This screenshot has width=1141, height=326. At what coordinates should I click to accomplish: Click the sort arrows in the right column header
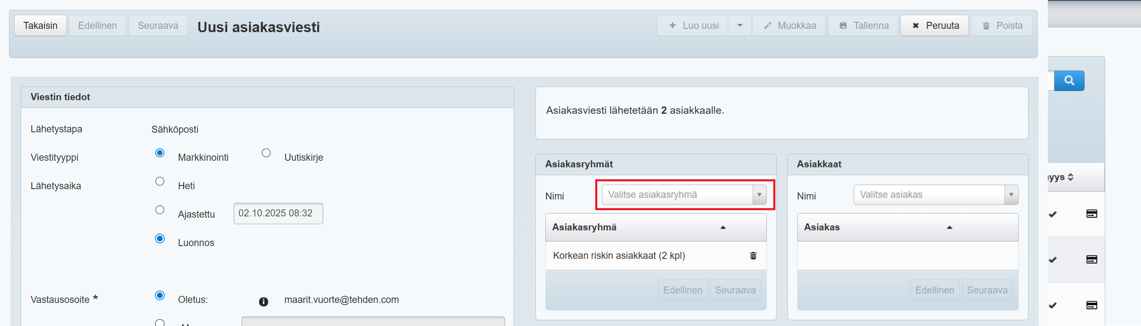click(x=1070, y=177)
